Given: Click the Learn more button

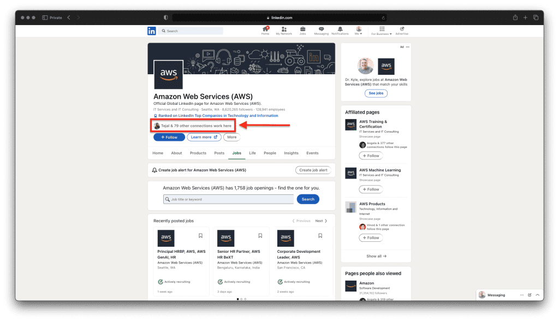Looking at the screenshot, I should pyautogui.click(x=204, y=138).
